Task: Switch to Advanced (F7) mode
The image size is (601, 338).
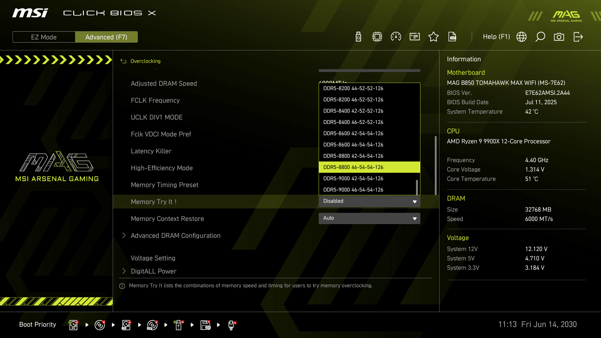Action: [106, 37]
